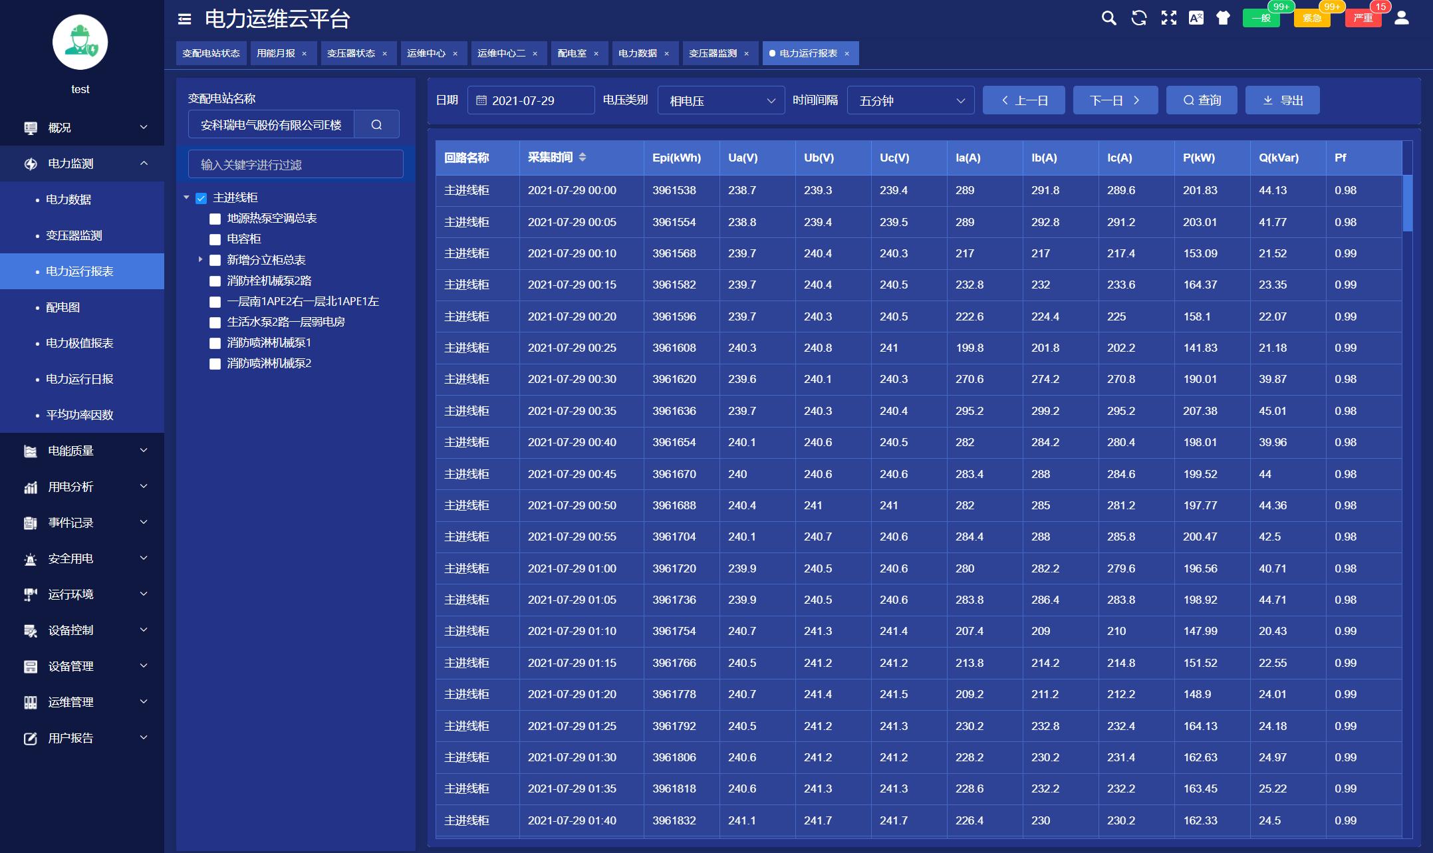Open the 电力监测 sidebar section icon
The height and width of the screenshot is (853, 1433).
point(29,164)
